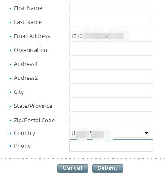Click the arrow bullet beside Organization

(x=10, y=50)
